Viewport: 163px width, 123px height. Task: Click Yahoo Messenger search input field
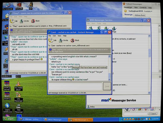click(136, 114)
